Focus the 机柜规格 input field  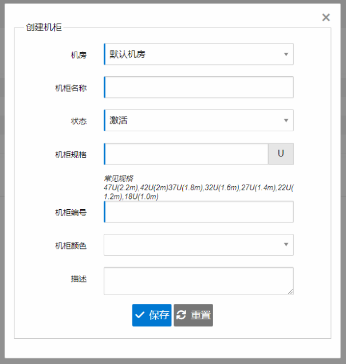pyautogui.click(x=186, y=154)
